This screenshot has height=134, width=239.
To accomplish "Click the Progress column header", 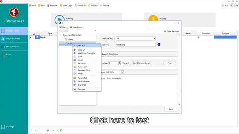I will coord(226,33).
